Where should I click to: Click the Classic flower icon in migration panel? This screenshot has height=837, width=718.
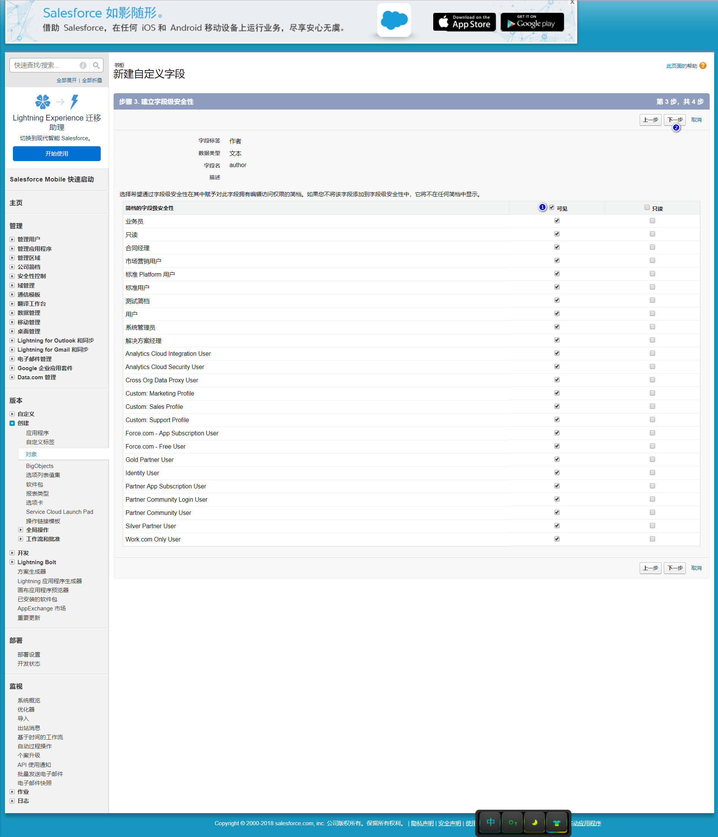(43, 102)
